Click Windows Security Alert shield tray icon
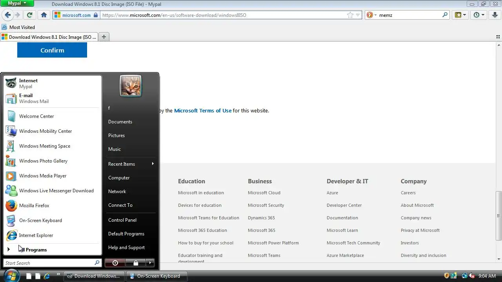 pos(447,276)
